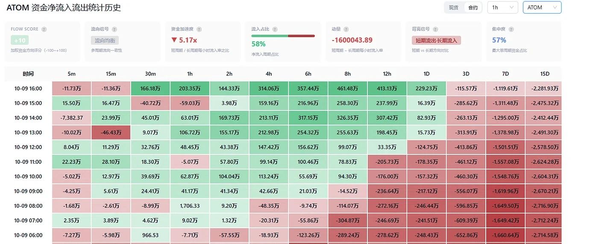Image resolution: width=596 pixels, height=244 pixels.
Task: Click the 6h column header
Action: (308, 74)
